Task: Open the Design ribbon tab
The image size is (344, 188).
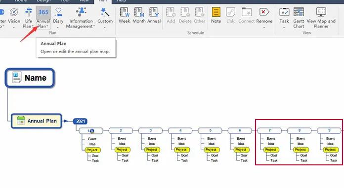Action: pyautogui.click(x=43, y=1)
